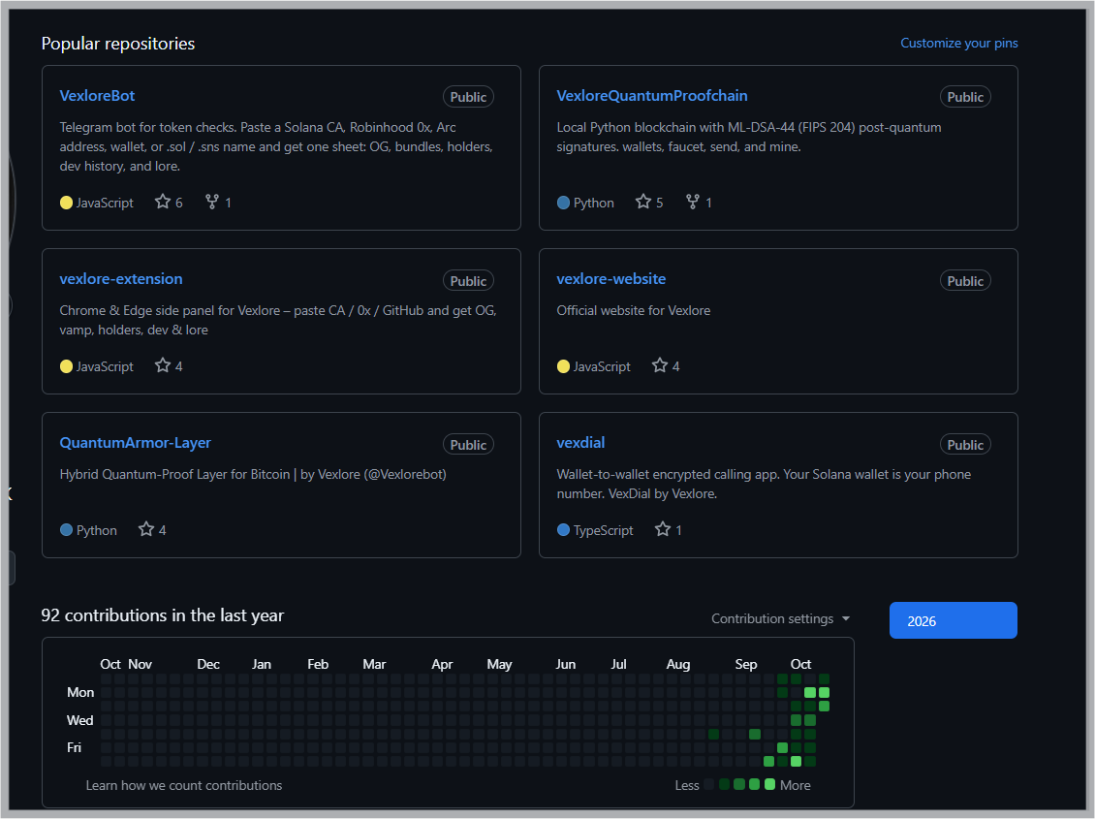1095x819 pixels.
Task: Click the Public badge on vexlore-extension
Action: click(x=468, y=281)
